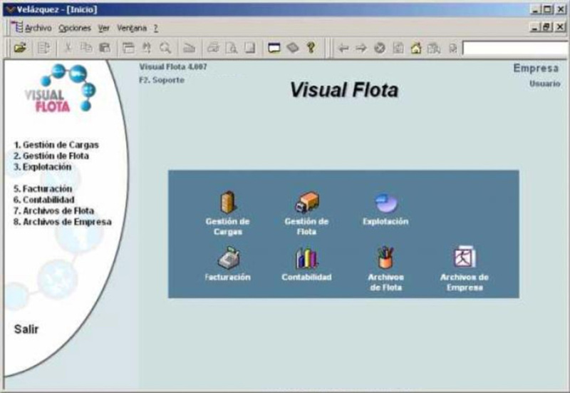Viewport: 570px width, 393px height.
Task: Open Gestión de Flota truck icon
Action: [307, 203]
